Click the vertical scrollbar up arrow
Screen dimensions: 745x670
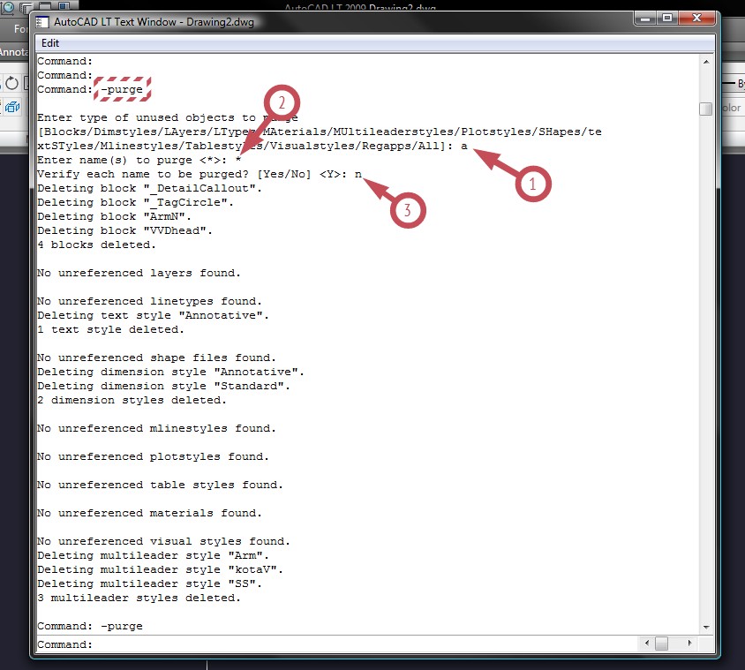point(706,62)
